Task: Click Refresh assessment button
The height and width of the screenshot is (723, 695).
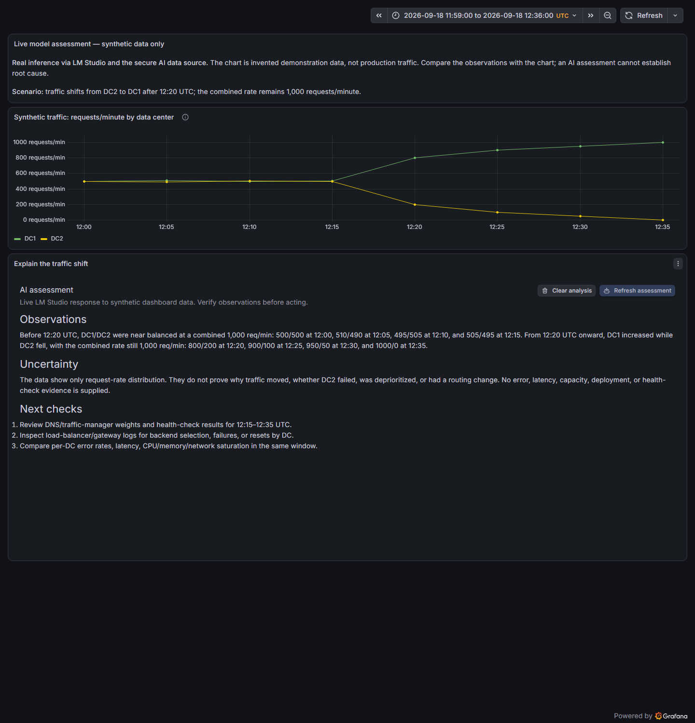Action: click(637, 291)
